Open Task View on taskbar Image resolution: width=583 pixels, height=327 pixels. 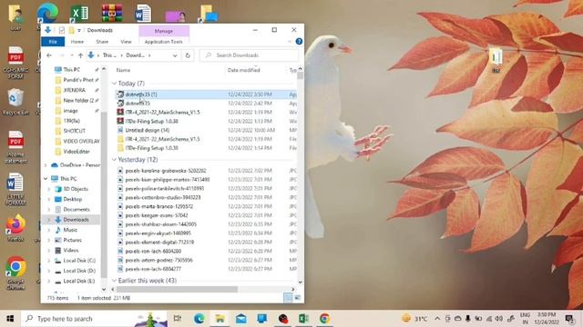[x=178, y=319]
